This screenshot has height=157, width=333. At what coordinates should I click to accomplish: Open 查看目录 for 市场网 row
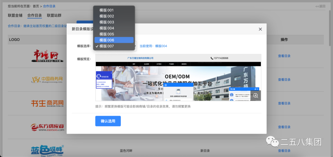point(284,56)
